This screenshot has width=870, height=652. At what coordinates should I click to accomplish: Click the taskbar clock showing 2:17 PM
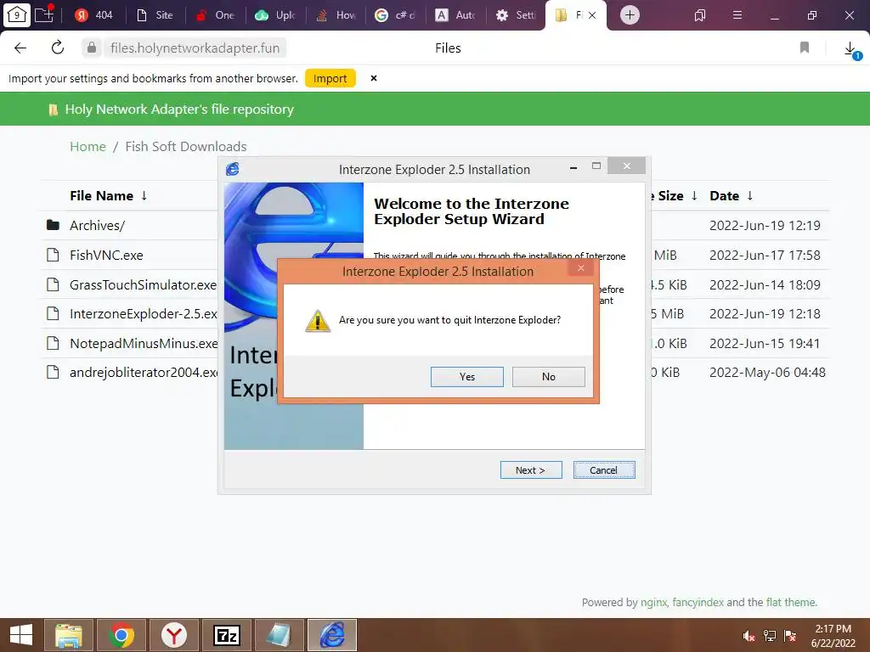tap(833, 636)
